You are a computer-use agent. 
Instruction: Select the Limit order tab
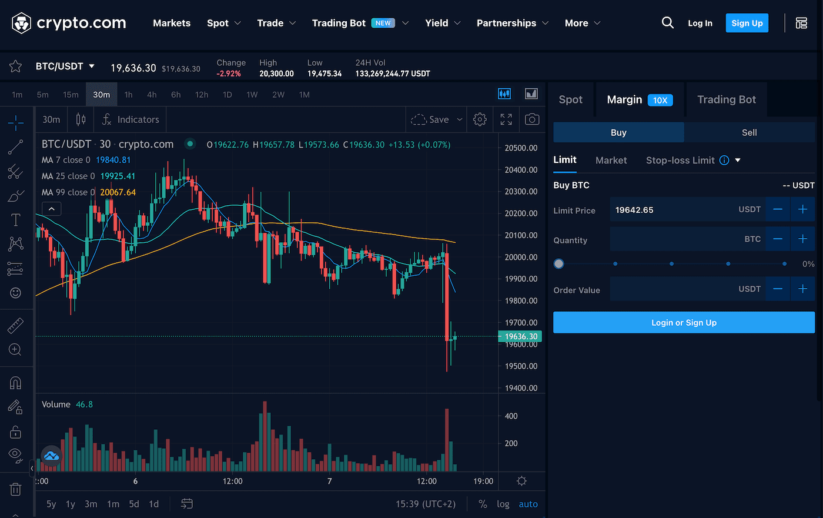pyautogui.click(x=565, y=160)
